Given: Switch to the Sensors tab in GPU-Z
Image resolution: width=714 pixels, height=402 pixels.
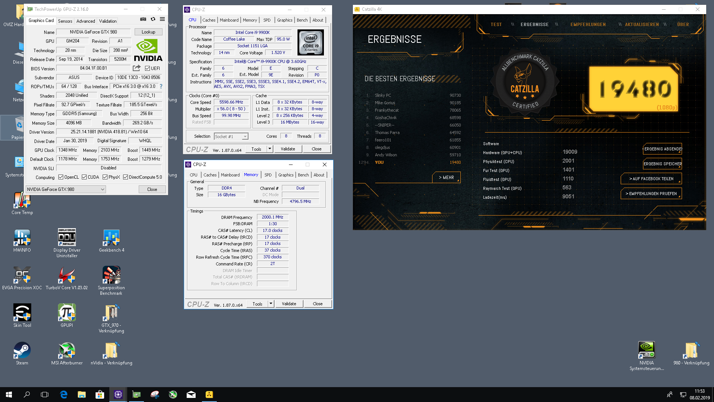Looking at the screenshot, I should click(x=65, y=21).
